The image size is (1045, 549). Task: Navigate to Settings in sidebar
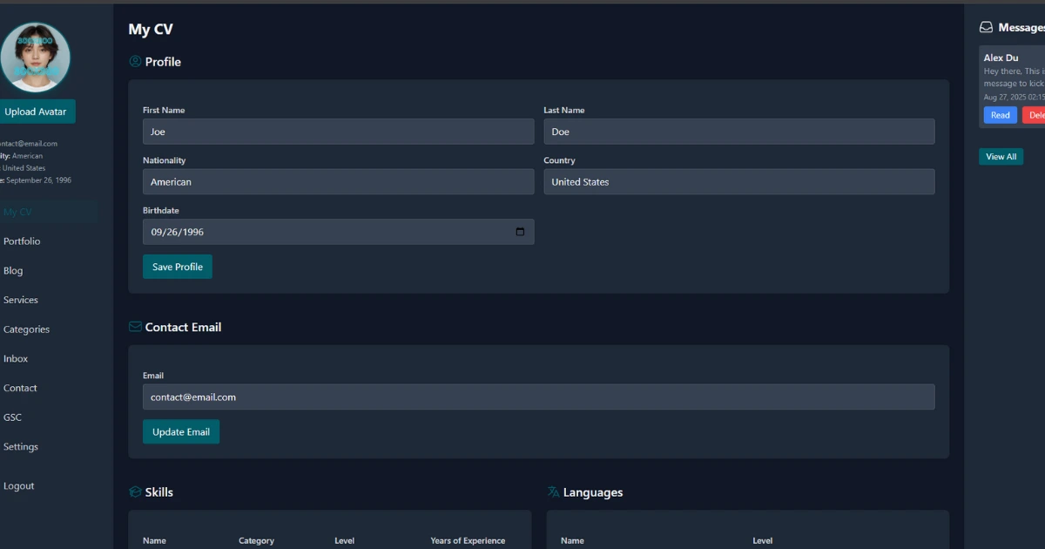coord(21,447)
